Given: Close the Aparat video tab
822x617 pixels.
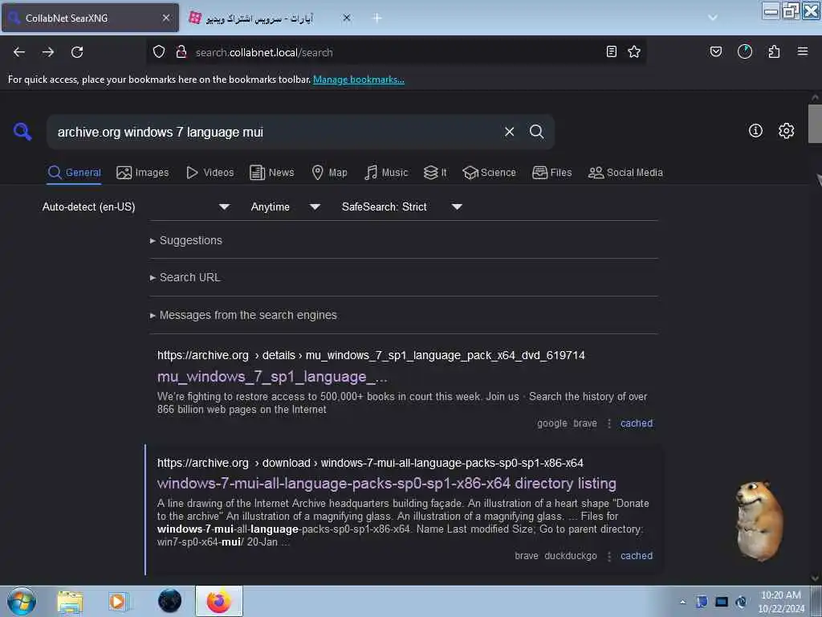Looking at the screenshot, I should click(x=347, y=18).
